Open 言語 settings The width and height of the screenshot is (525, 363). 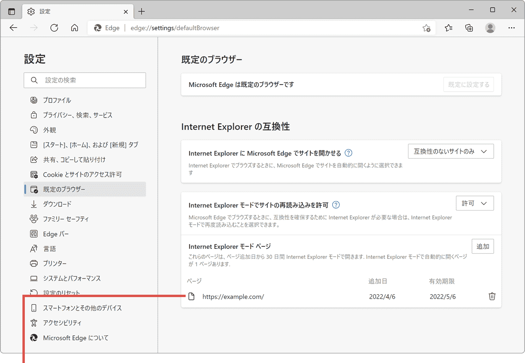[85, 249]
